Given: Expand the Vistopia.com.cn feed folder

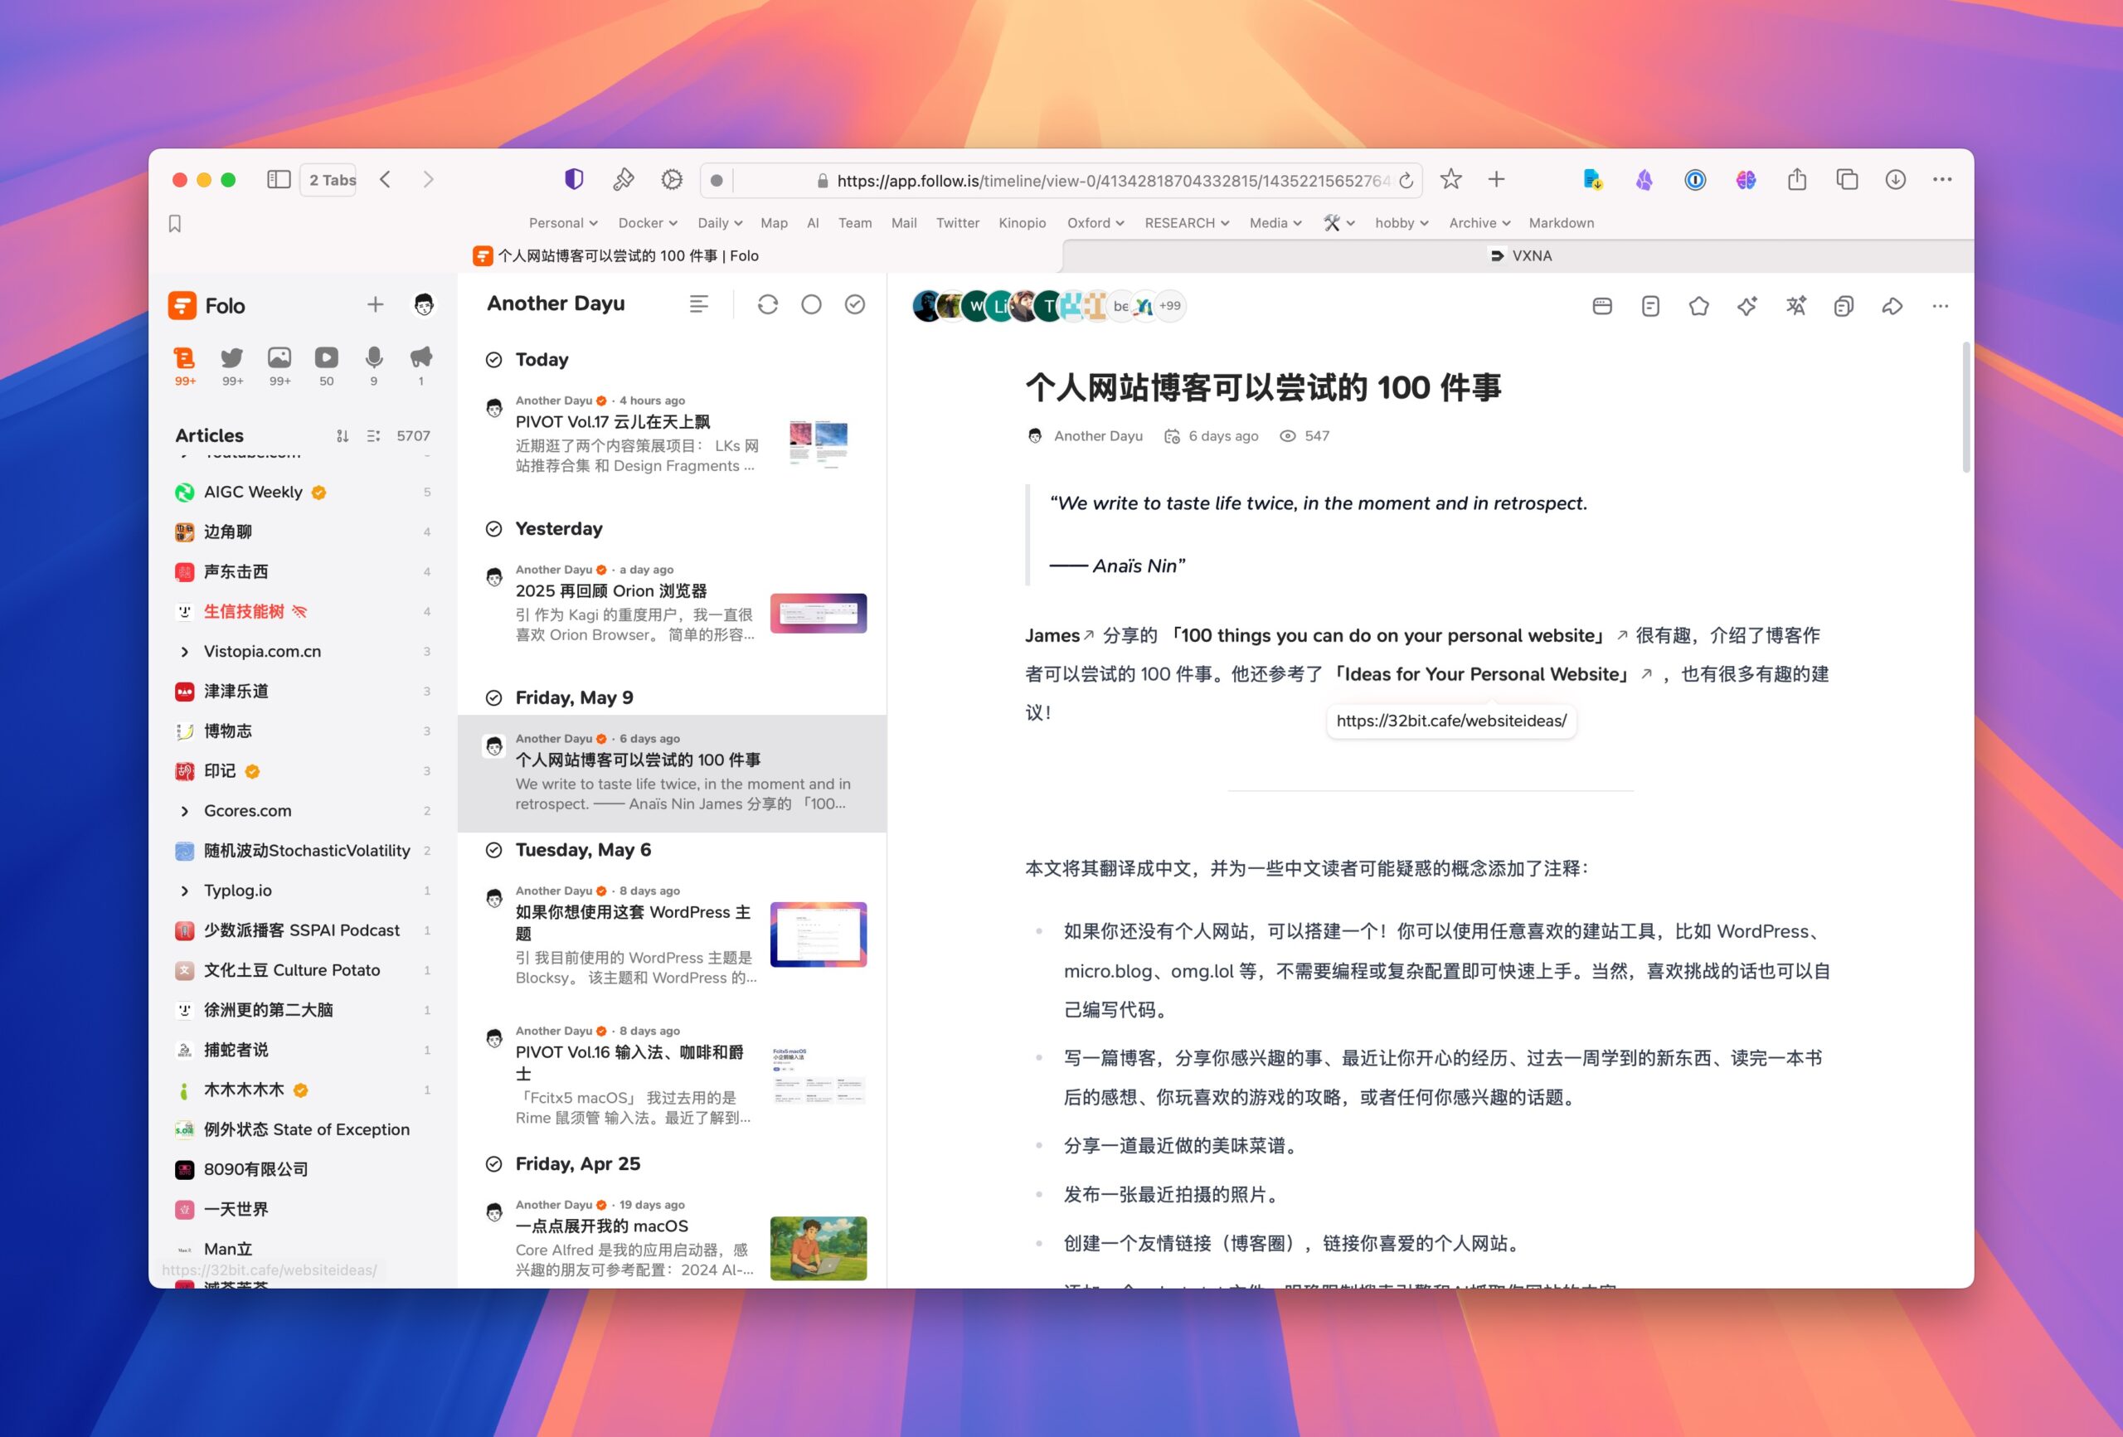Looking at the screenshot, I should click(x=185, y=652).
